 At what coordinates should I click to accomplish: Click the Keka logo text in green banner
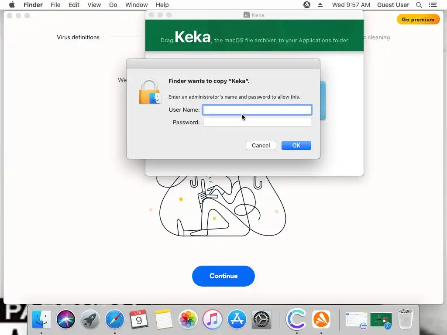click(193, 37)
